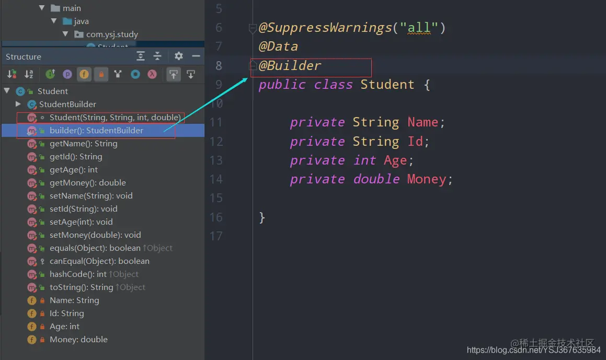This screenshot has height=360, width=606.
Task: Collapse the main folder in project tree
Action: point(42,8)
